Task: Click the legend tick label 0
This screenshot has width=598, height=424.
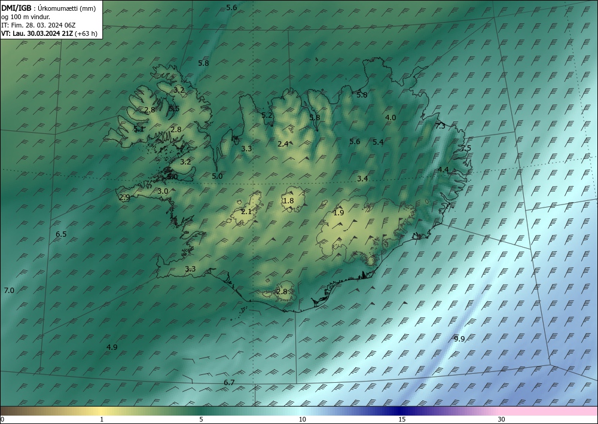Action: tap(2, 420)
